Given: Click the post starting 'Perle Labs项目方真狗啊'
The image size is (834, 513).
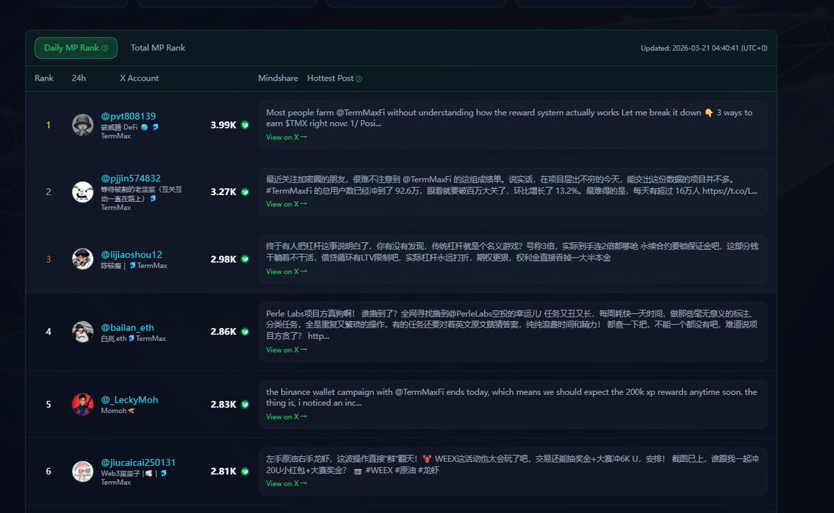Looking at the screenshot, I should click(x=514, y=332).
